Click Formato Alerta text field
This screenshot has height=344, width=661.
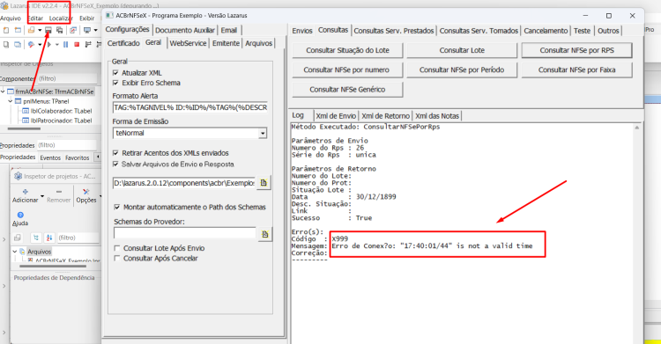pyautogui.click(x=190, y=107)
